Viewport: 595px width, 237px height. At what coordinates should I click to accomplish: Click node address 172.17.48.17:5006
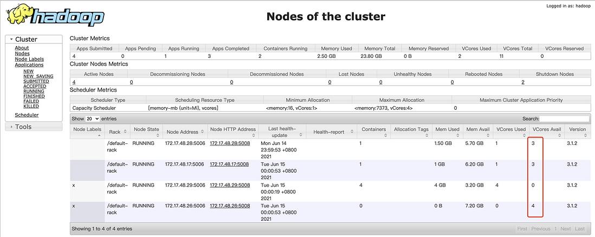(x=184, y=164)
